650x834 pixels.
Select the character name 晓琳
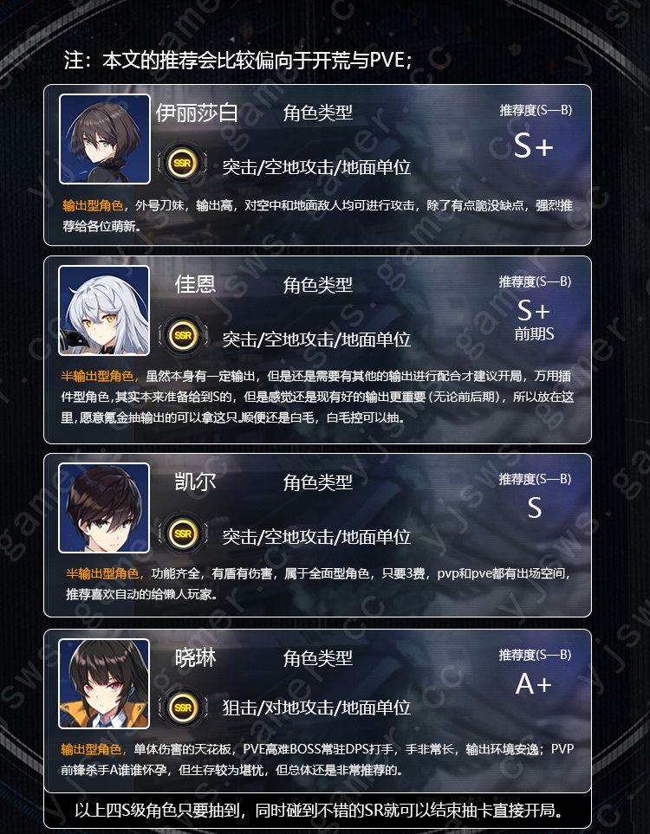(x=195, y=658)
